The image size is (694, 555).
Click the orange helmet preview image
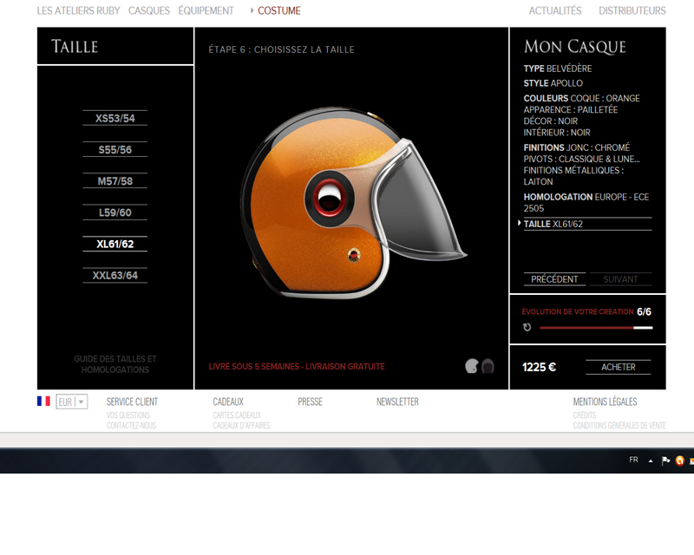(354, 203)
